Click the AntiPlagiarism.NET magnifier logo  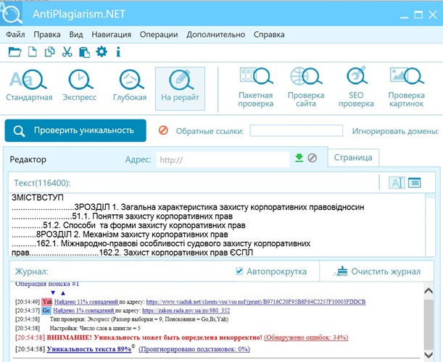(12, 14)
